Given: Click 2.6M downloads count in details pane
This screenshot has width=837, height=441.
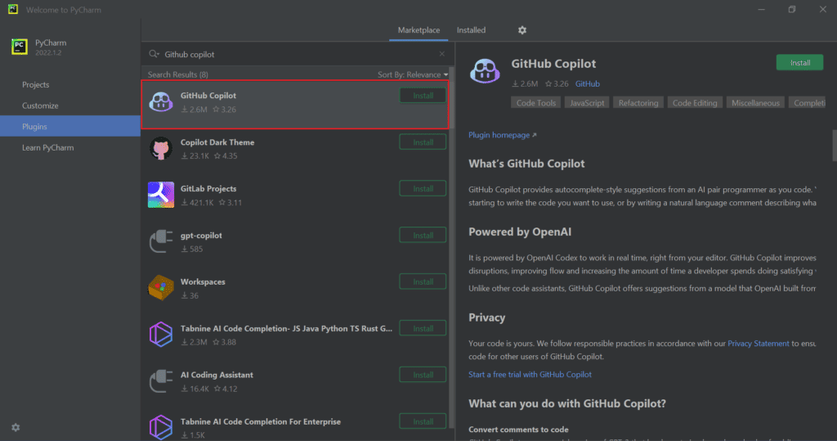Looking at the screenshot, I should click(525, 84).
